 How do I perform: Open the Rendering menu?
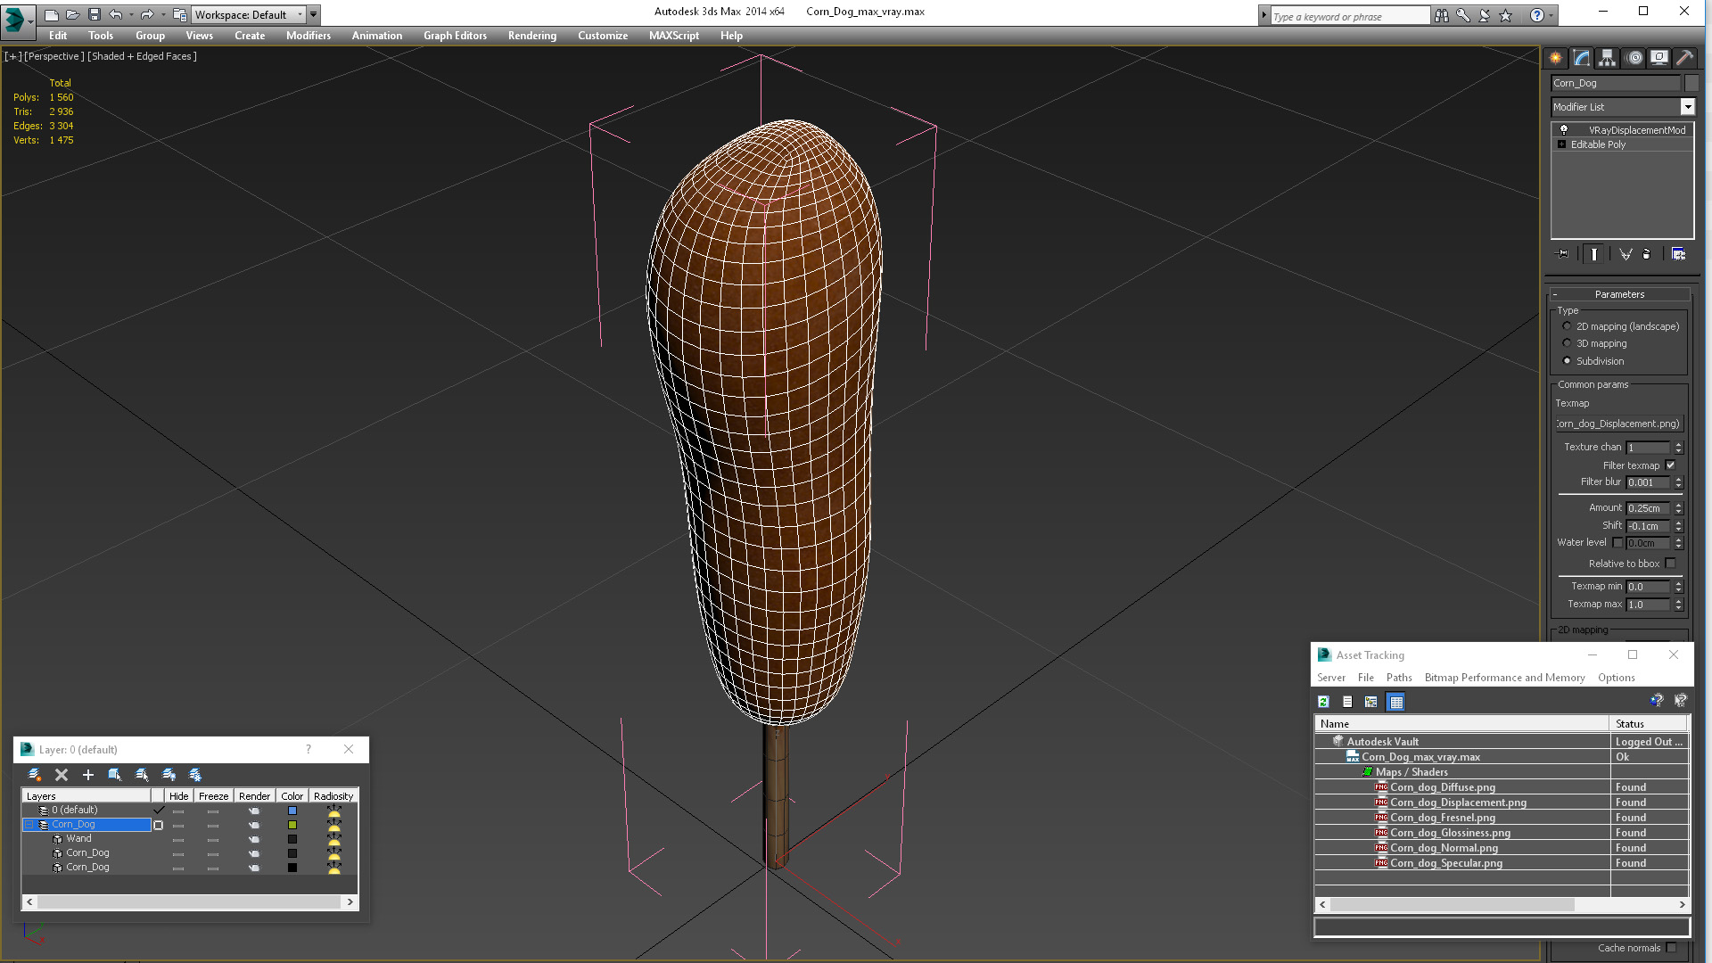coord(532,36)
